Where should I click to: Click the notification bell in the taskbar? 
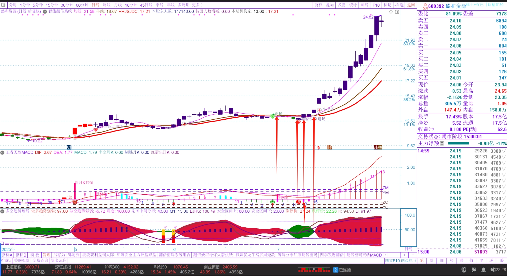pyautogui.click(x=483, y=270)
